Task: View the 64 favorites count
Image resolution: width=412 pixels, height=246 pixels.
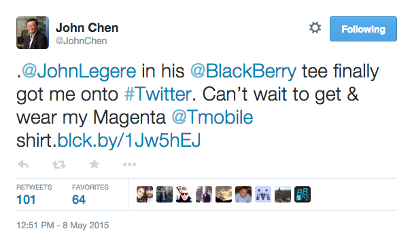Action: pyautogui.click(x=79, y=200)
